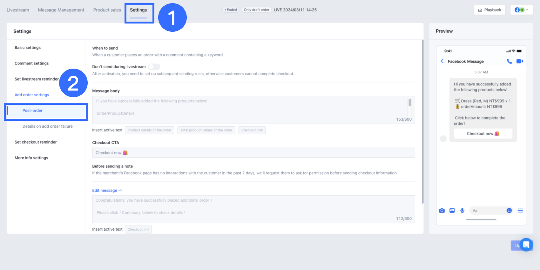Click the Ended status badge
Screen dimensions: 540x270
[231, 10]
